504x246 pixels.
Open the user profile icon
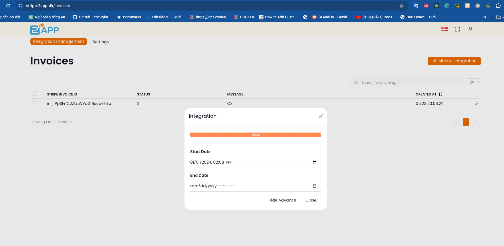pos(470,29)
